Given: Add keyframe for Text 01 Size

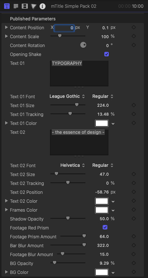Looking at the screenshot, I should (134, 105).
